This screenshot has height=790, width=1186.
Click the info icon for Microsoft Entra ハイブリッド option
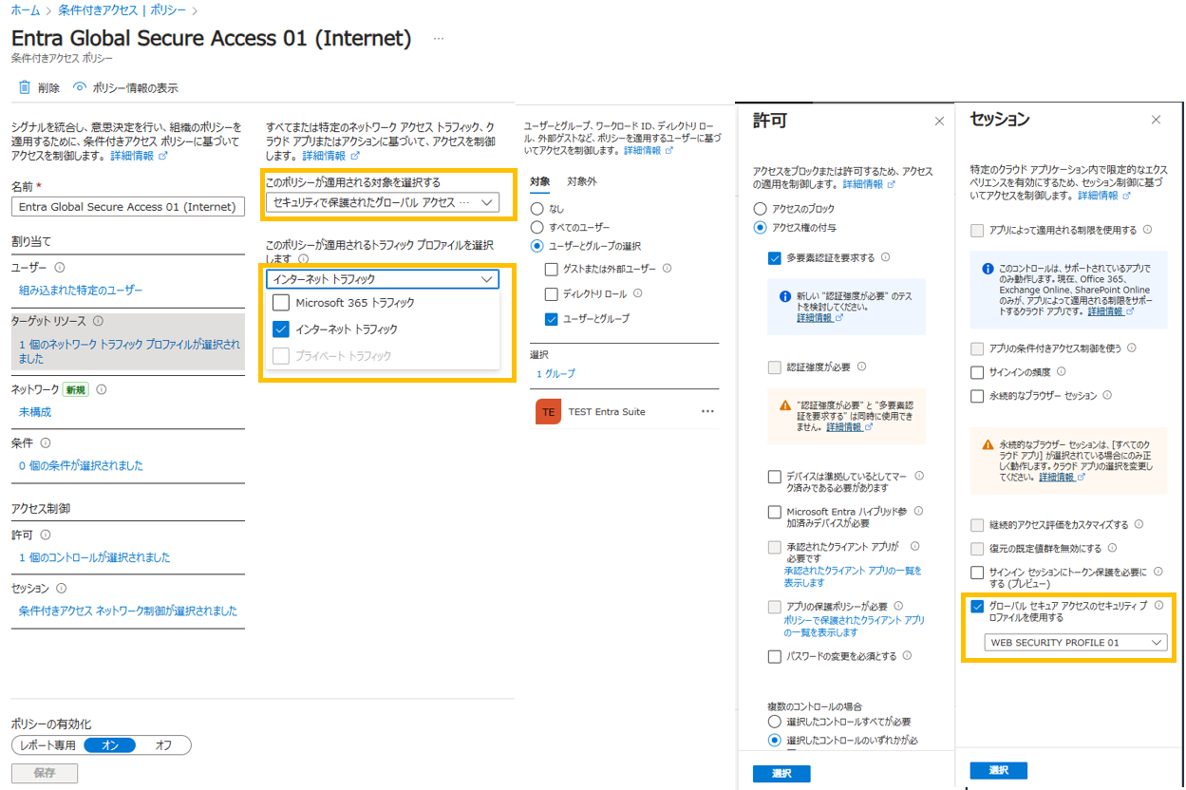click(917, 511)
